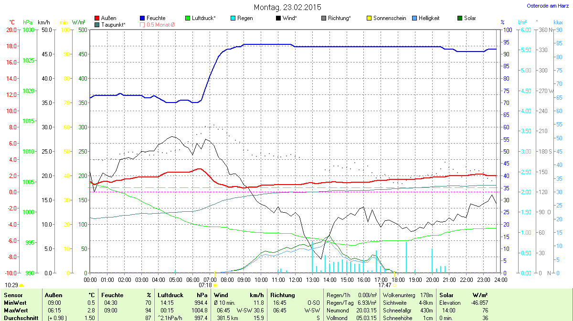Click the chart title Montag, 23.02.2015
Image resolution: width=573 pixels, height=321 pixels.
point(287,7)
